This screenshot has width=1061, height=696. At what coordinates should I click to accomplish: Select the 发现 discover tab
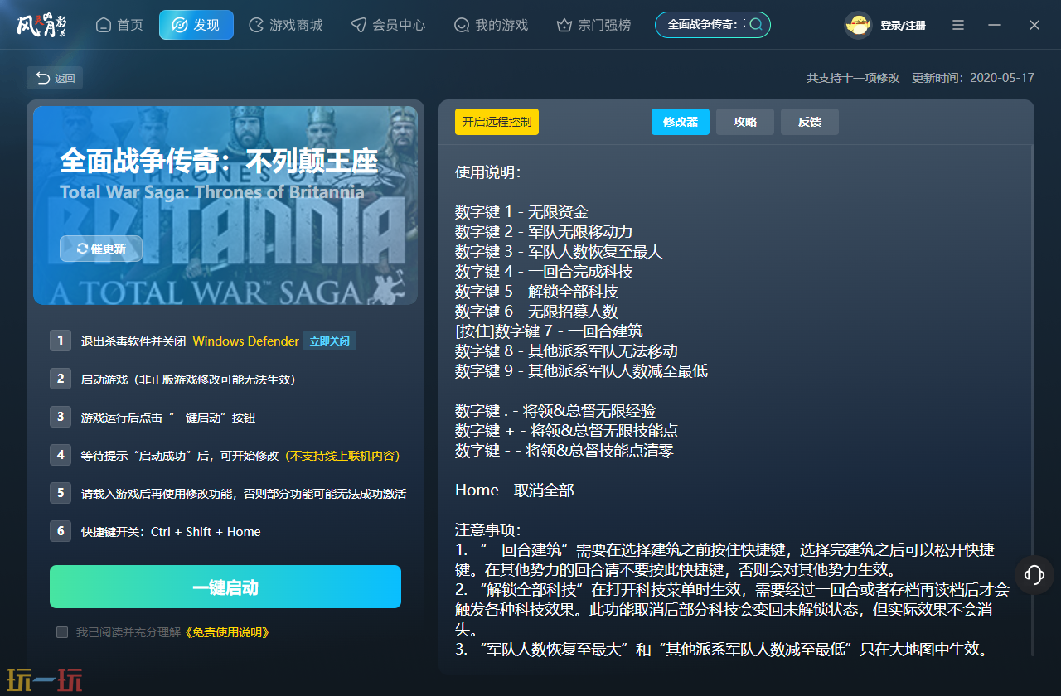[x=196, y=25]
